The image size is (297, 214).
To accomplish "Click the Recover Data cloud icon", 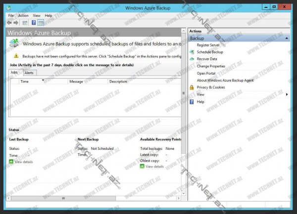I will 192,59.
